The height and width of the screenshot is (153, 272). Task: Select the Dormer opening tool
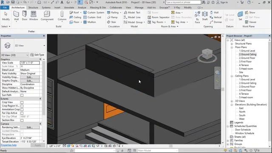coord(215,22)
